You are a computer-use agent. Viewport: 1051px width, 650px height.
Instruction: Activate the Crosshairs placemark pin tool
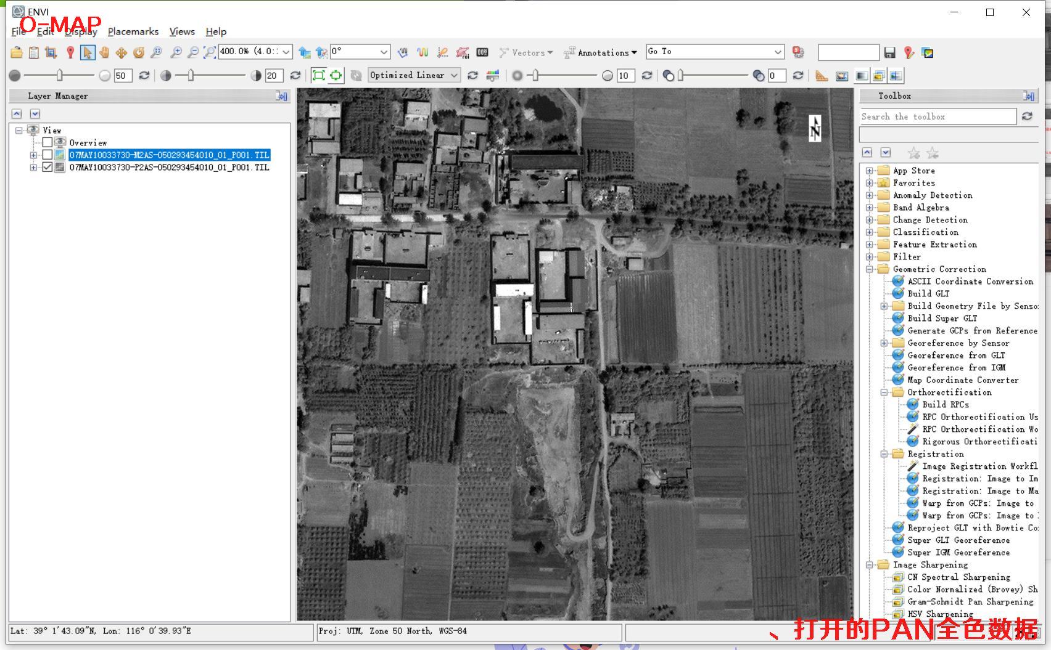tap(70, 53)
